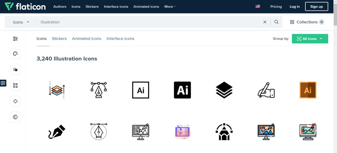Screen dimensions: 337x153
Task: Click the Log in link
Action: (295, 7)
